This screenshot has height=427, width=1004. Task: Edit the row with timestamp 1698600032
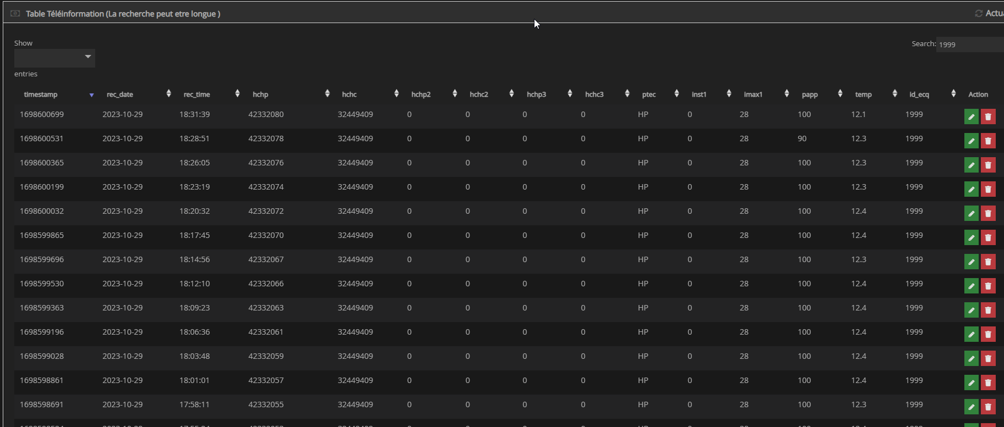(972, 213)
